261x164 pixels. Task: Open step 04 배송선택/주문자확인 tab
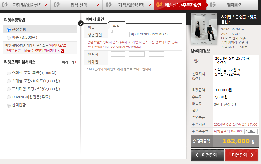point(180,5)
